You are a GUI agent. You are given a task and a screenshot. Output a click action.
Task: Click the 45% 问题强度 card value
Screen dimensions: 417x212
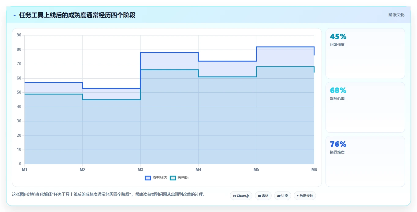coord(338,37)
